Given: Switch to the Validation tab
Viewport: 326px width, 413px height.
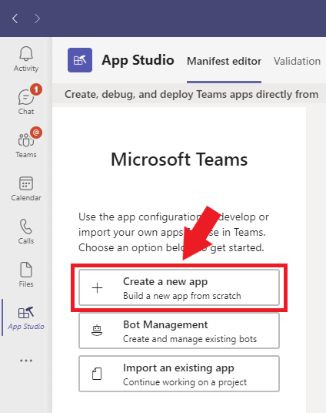Looking at the screenshot, I should [297, 61].
